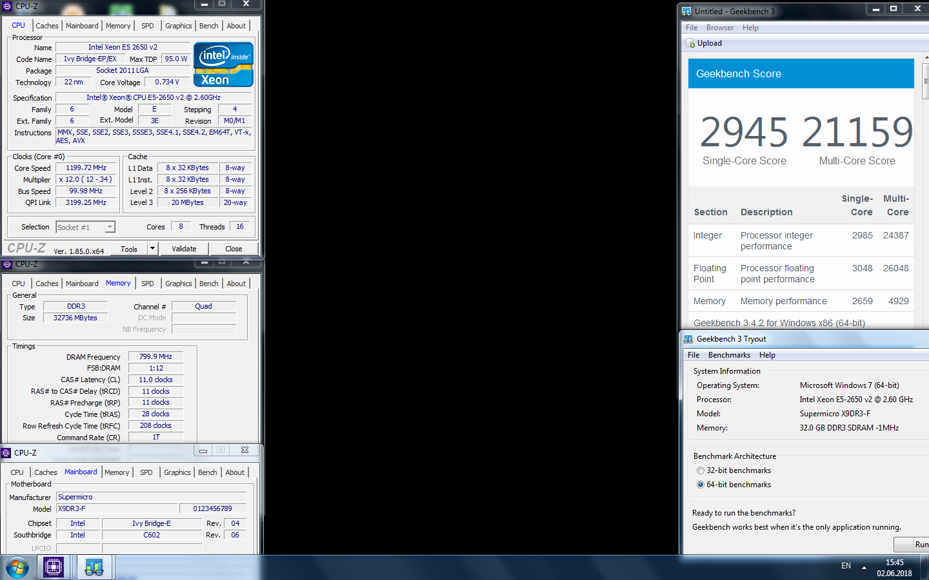Click the Core Speed value 1199.72 MHz
The width and height of the screenshot is (929, 580).
[x=86, y=168]
